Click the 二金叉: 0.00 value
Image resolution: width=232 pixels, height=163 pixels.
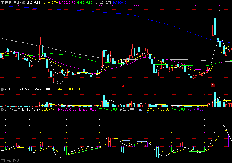[x=108, y=109]
